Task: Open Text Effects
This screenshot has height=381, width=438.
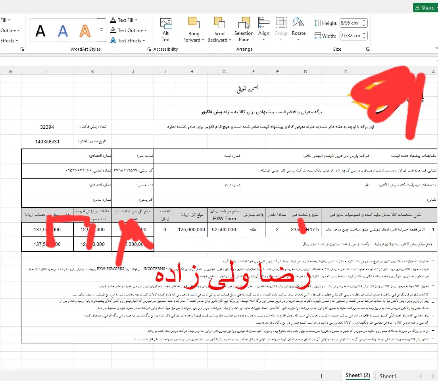Action: (x=127, y=40)
